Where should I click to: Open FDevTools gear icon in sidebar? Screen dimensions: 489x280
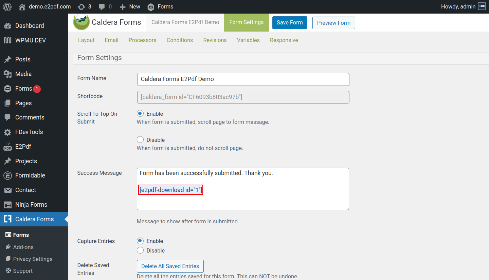[x=7, y=132]
